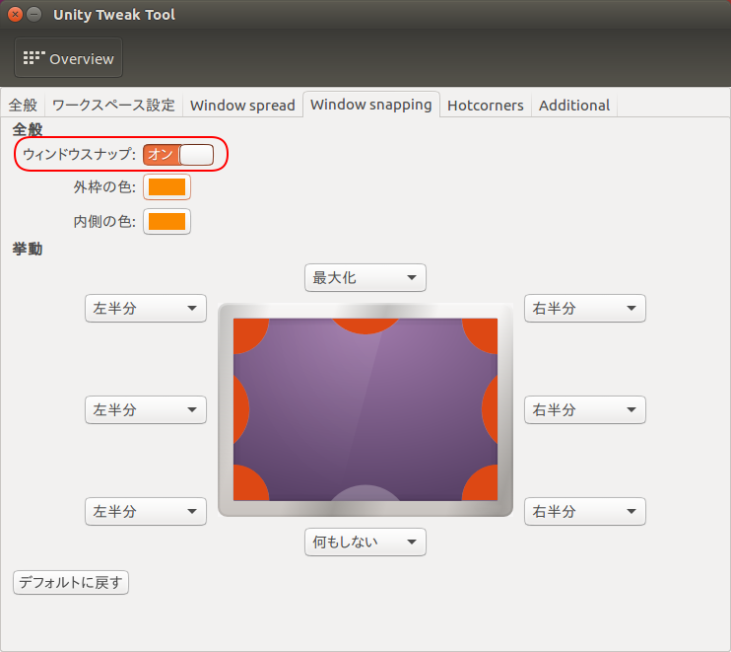Select the Window snapping tab
The width and height of the screenshot is (731, 652).
click(x=371, y=105)
